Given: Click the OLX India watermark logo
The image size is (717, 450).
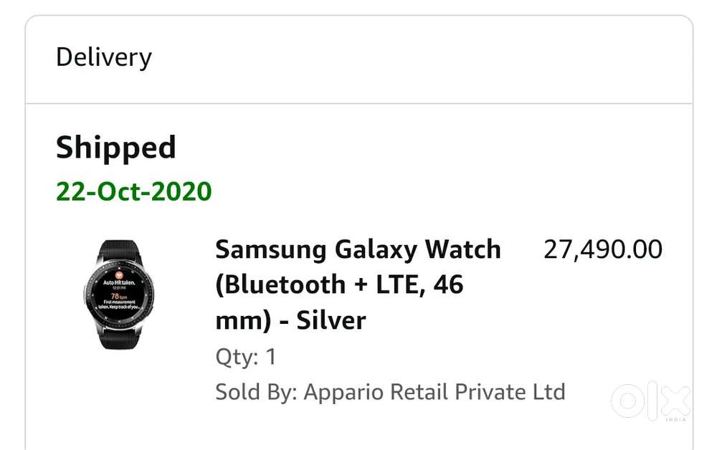Looking at the screenshot, I should pos(651,401).
